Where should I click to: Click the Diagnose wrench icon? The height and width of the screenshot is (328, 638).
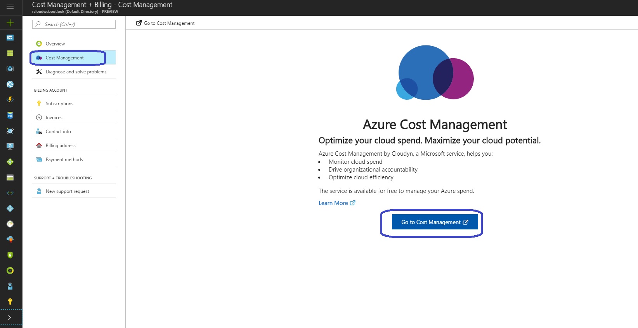click(x=39, y=72)
